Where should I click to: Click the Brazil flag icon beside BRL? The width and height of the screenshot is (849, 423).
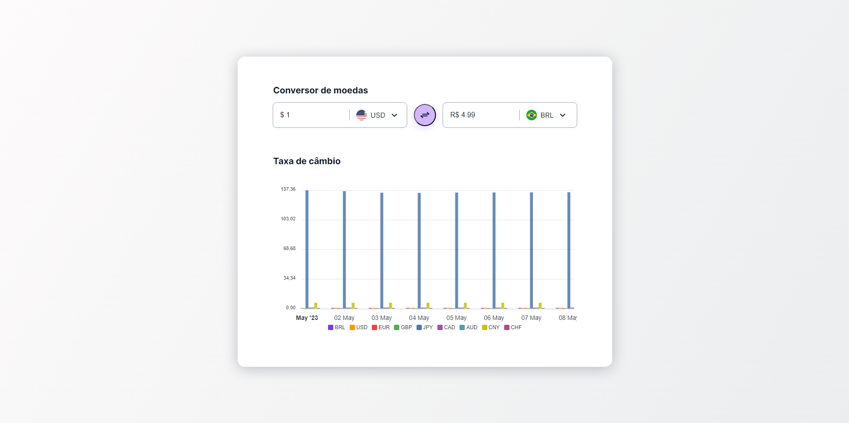point(531,115)
